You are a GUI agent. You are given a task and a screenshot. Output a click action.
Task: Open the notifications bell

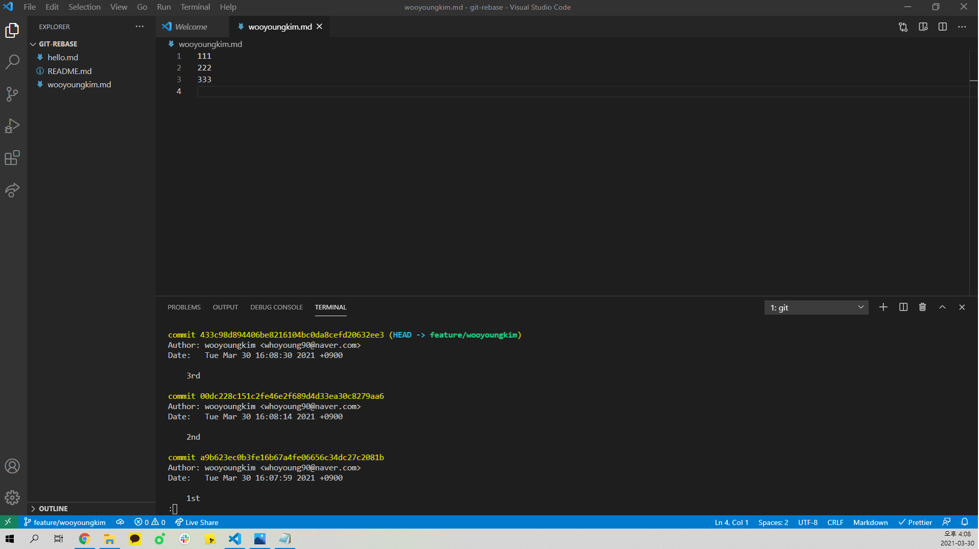[x=965, y=522]
